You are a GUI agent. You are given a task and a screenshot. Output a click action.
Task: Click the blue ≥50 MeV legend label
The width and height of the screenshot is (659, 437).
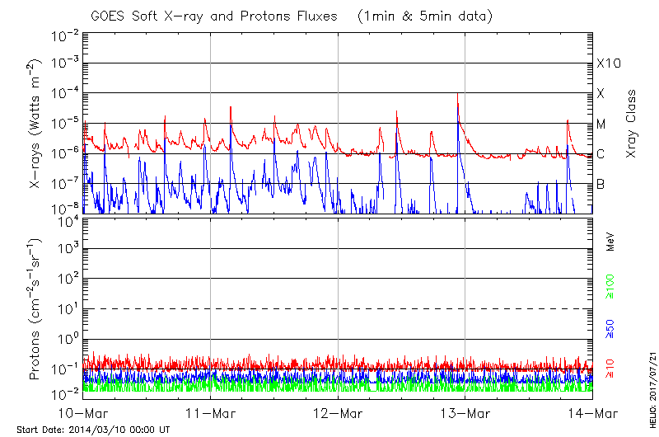610,329
